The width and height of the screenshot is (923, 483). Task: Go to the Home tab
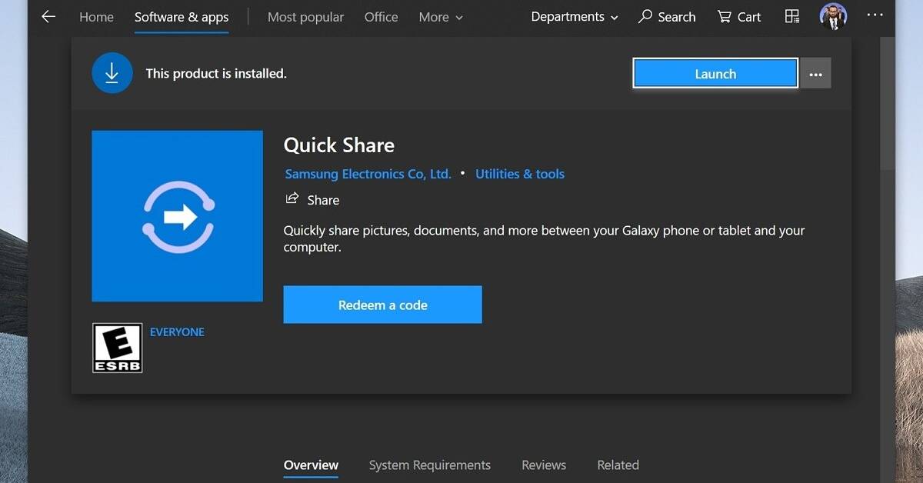coord(96,17)
